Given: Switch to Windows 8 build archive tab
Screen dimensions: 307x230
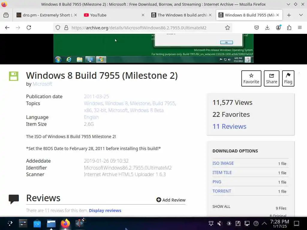Looking at the screenshot, I should [181, 15].
